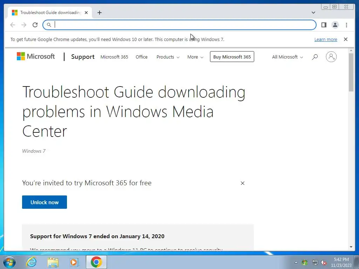
Task: Open the tab search chevron
Action: tap(313, 13)
